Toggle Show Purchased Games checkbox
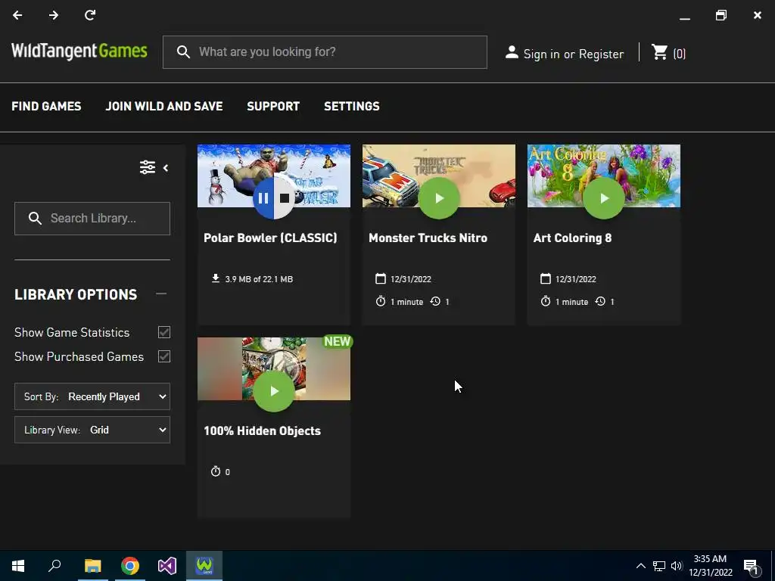 [x=164, y=356]
